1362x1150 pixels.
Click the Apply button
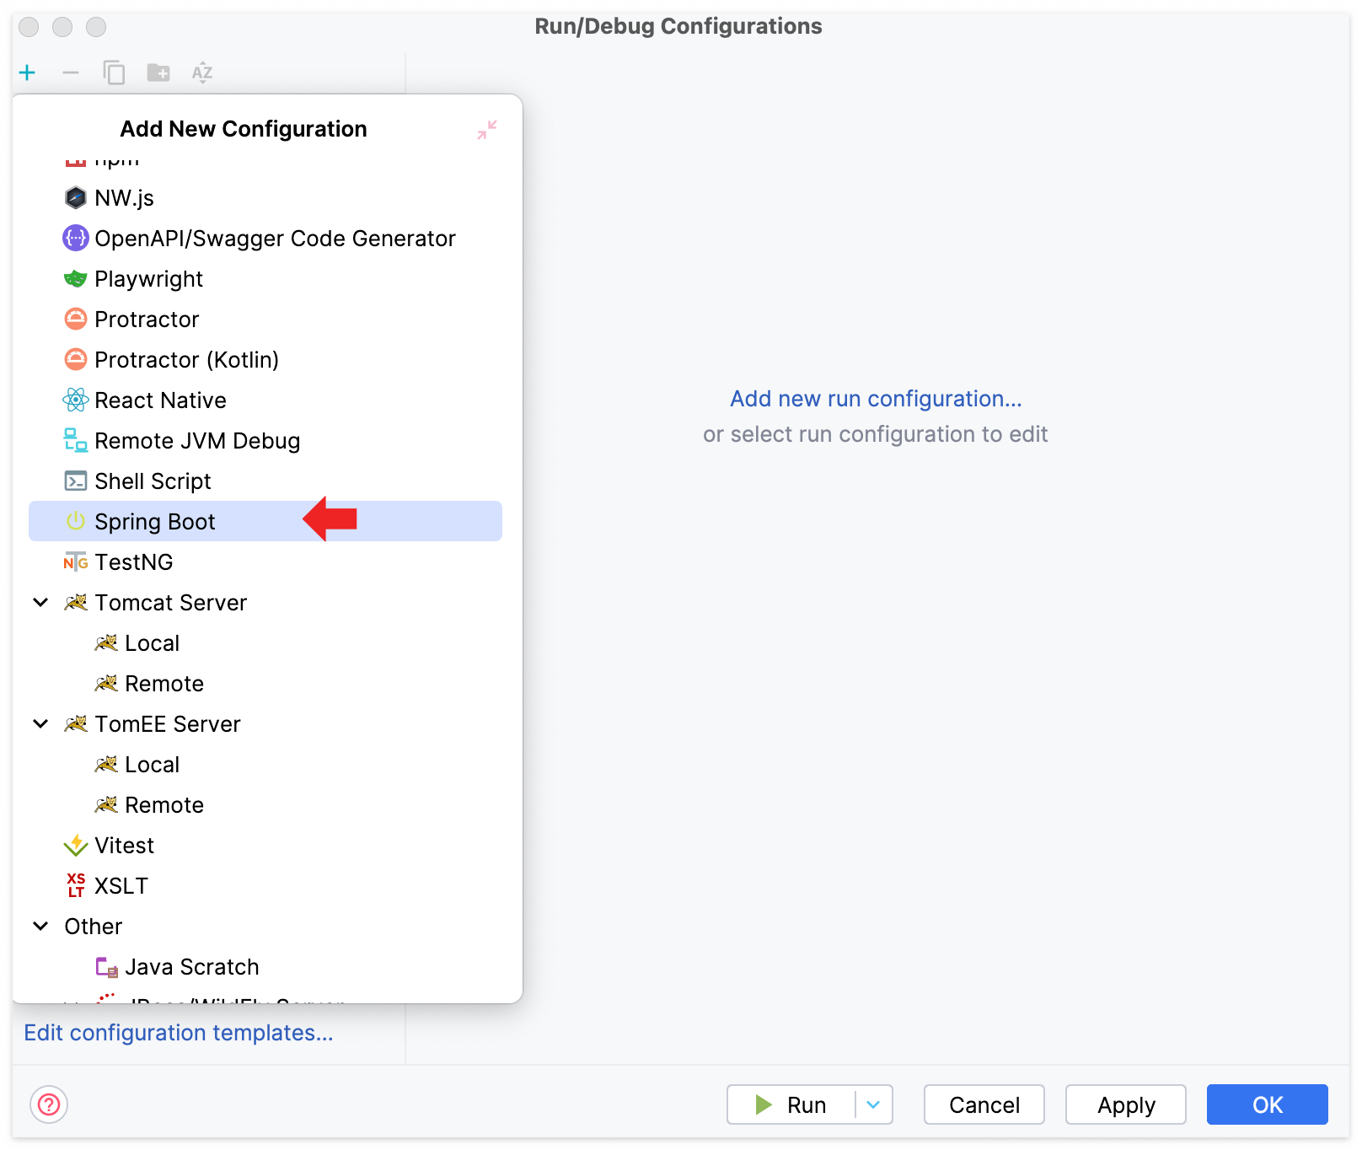click(x=1126, y=1104)
